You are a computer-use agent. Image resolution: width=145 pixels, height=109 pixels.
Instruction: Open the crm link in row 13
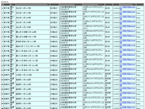[x=128, y=70]
